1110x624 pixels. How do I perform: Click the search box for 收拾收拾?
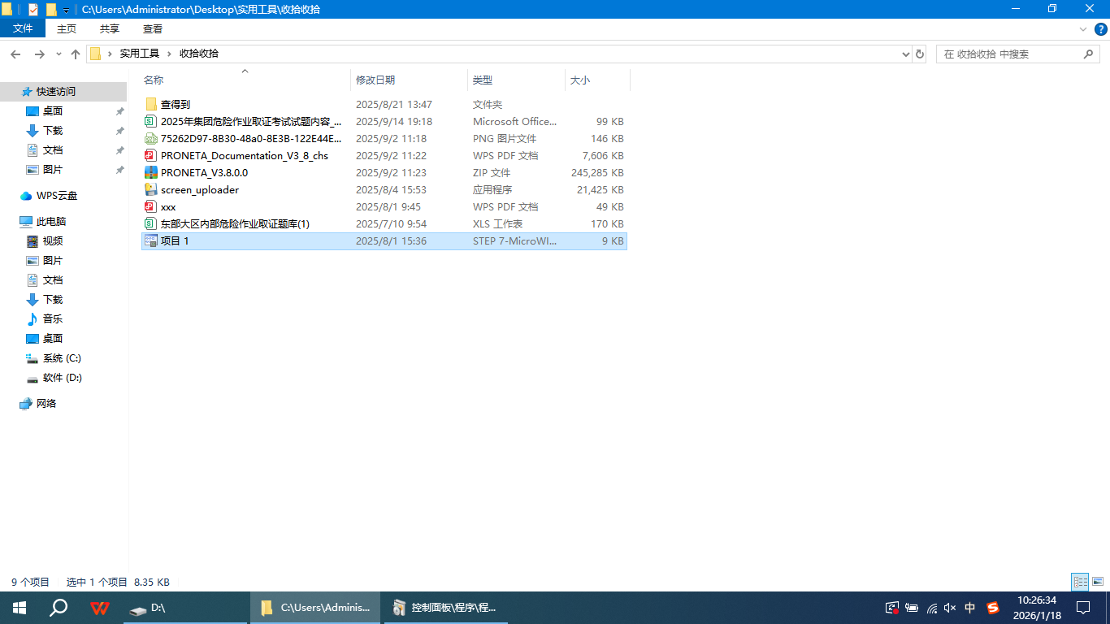[1010, 54]
